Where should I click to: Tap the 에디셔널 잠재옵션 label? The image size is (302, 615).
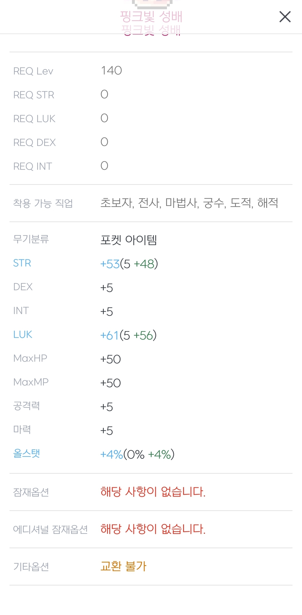tap(51, 530)
